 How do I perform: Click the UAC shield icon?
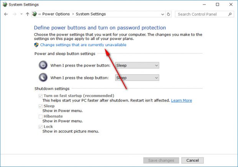point(36,45)
